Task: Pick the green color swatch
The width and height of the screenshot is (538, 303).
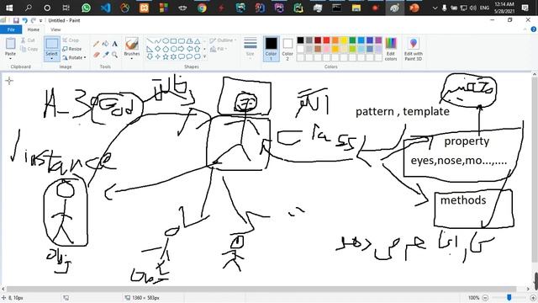Action: [x=352, y=40]
